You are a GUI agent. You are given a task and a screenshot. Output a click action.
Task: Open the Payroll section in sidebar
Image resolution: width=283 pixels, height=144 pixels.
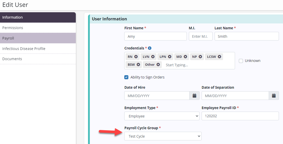[38, 38]
